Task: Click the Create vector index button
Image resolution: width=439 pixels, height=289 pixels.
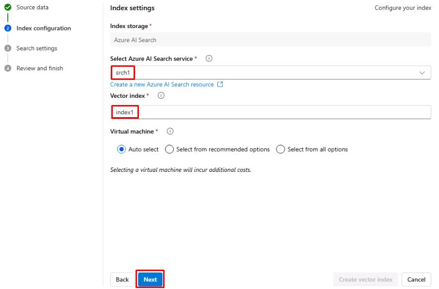Action: tap(365, 279)
